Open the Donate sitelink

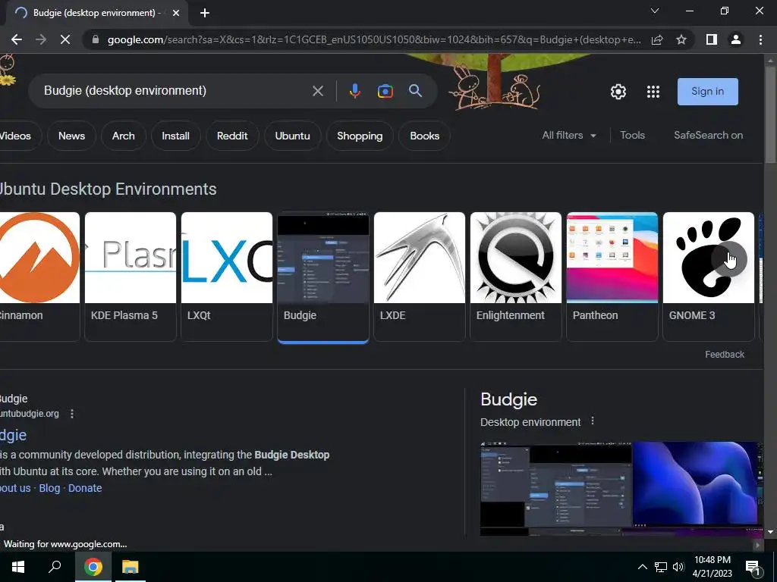tap(85, 488)
